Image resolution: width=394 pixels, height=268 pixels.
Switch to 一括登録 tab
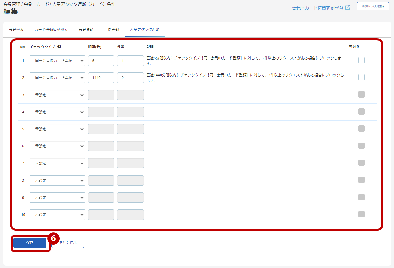(x=112, y=29)
